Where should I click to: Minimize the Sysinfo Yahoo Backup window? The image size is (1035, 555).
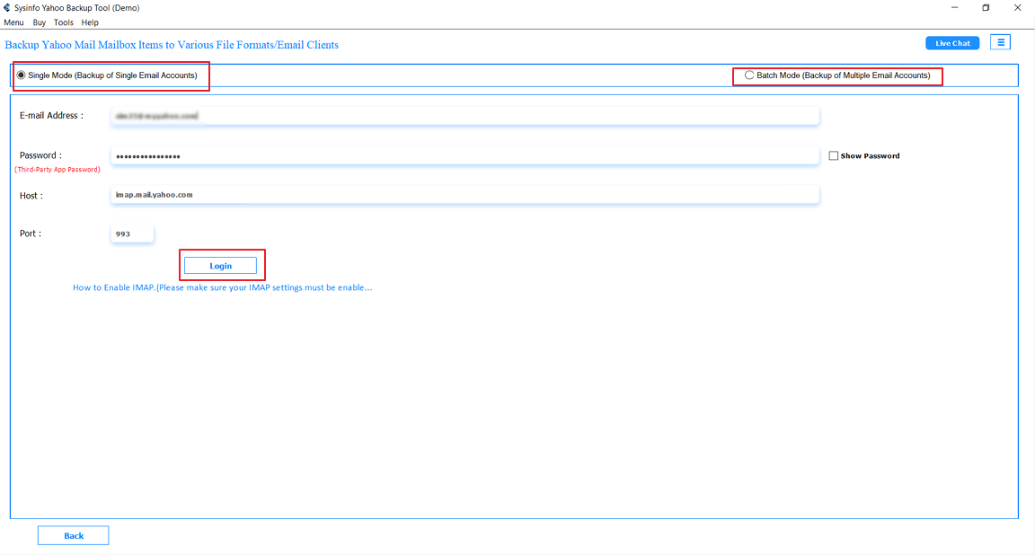[954, 8]
